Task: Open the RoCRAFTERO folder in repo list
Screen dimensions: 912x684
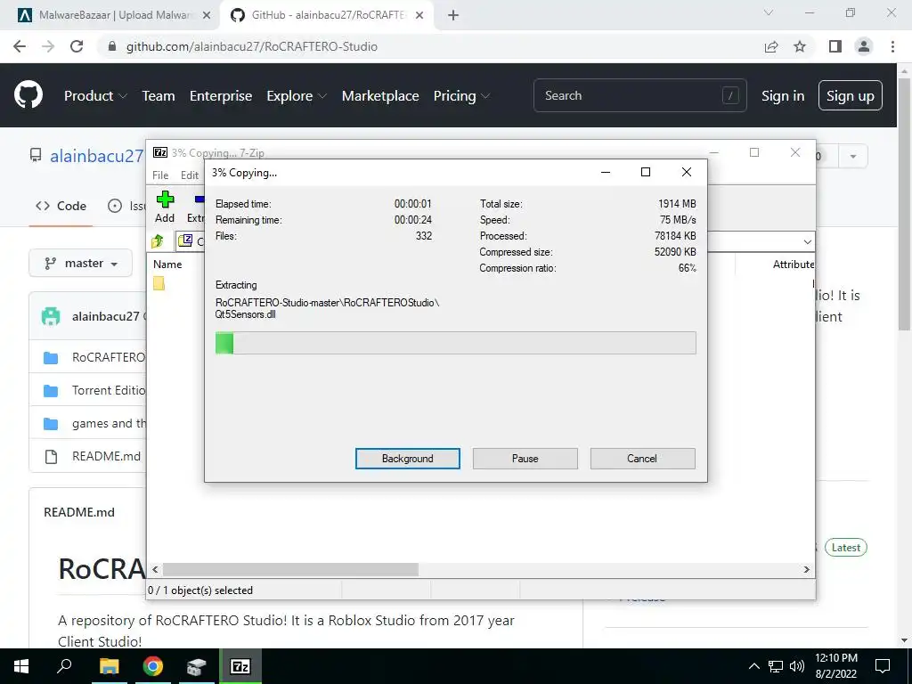Action: click(x=109, y=357)
